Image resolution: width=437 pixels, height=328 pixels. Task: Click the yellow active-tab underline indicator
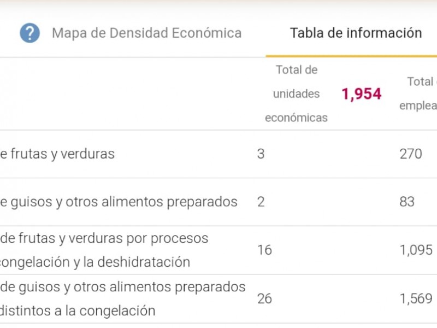[x=351, y=56]
